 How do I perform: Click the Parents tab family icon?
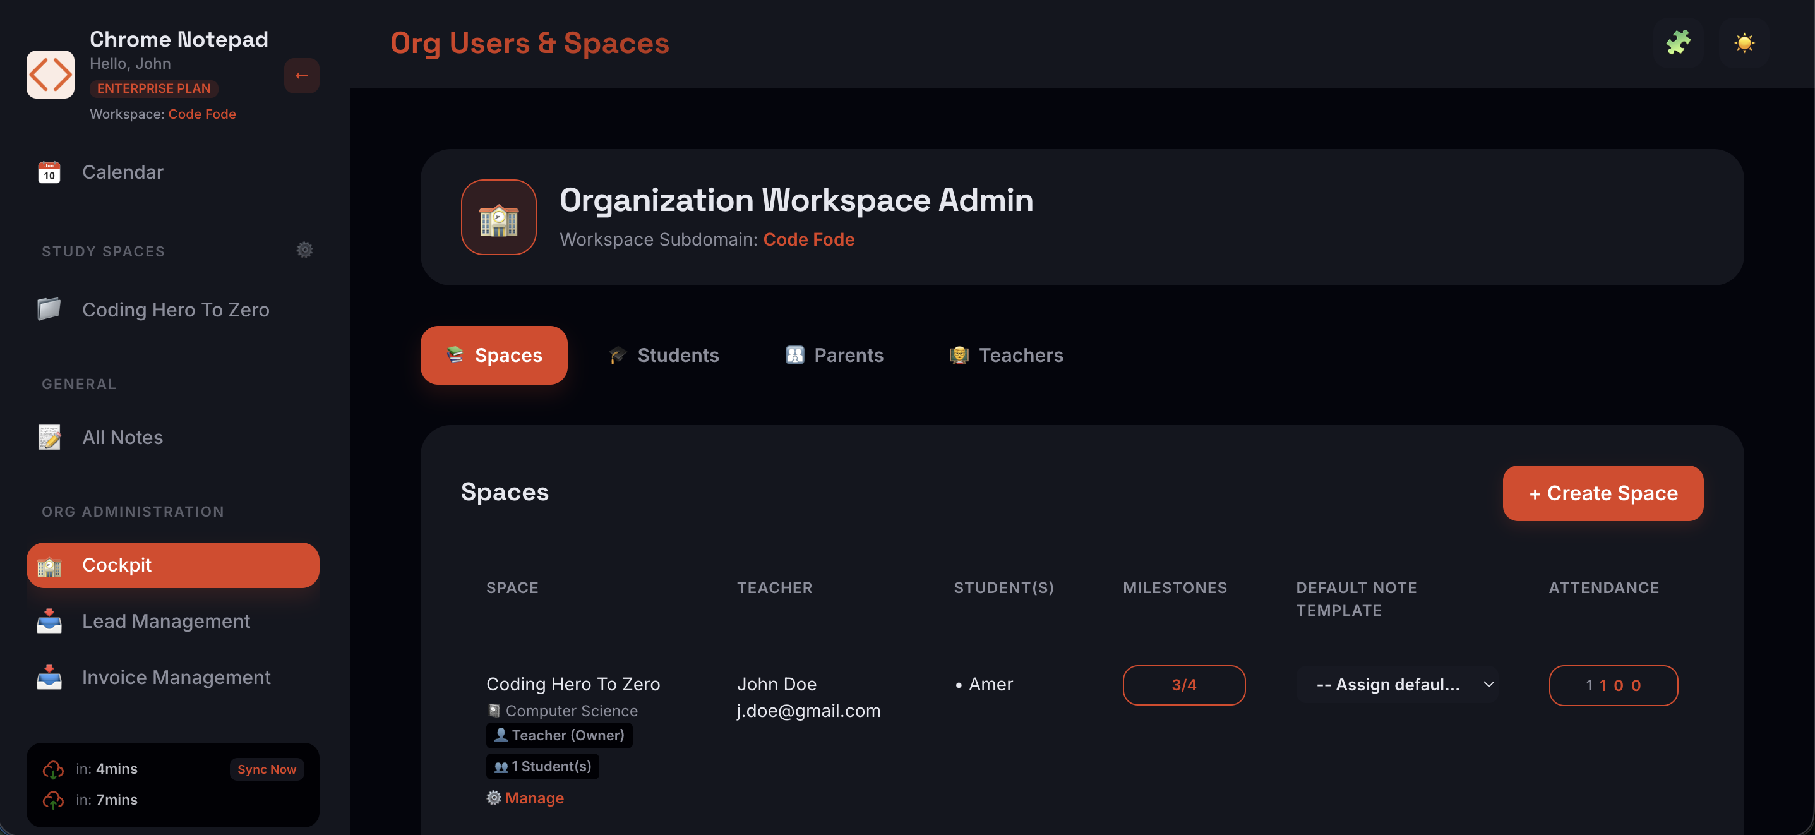(794, 354)
